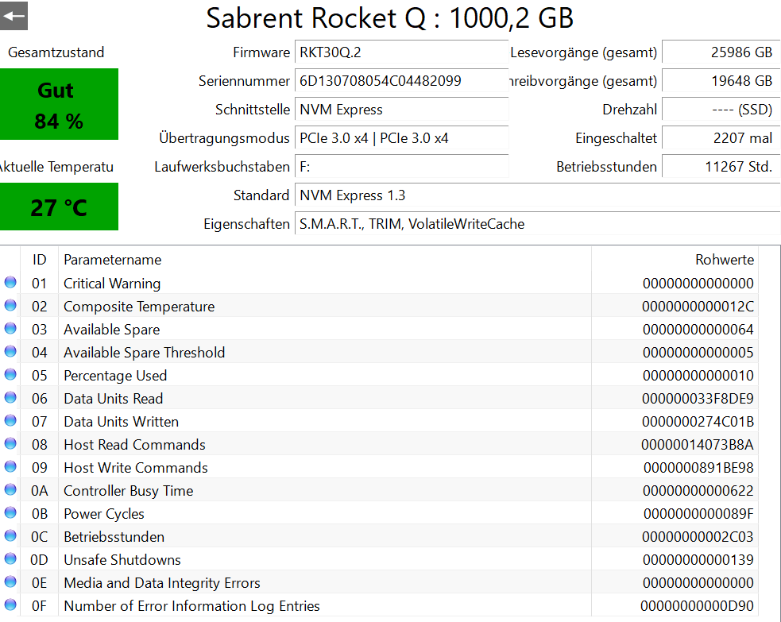Screen dimensions: 781x622
Task: Click raw value 0000000891BE98
Action: tap(698, 468)
